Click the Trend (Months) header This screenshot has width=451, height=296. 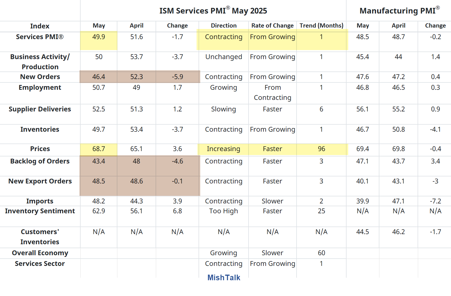point(321,26)
